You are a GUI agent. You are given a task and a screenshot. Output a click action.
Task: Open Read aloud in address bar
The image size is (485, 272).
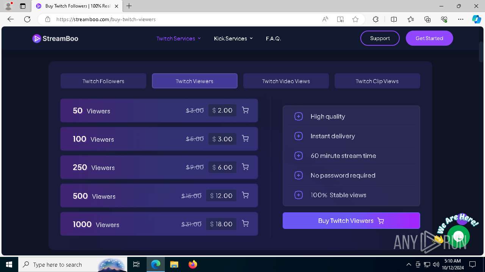coord(325,19)
